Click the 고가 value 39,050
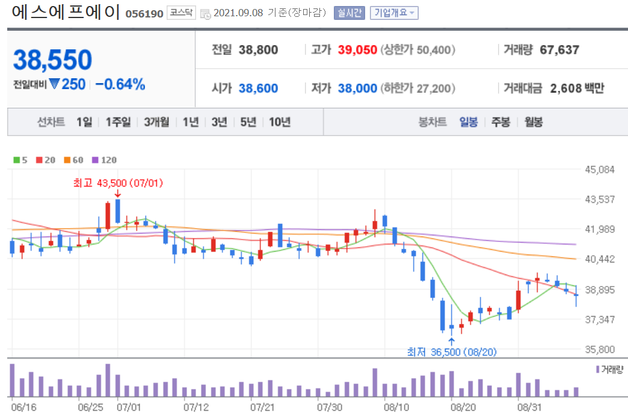 (357, 50)
